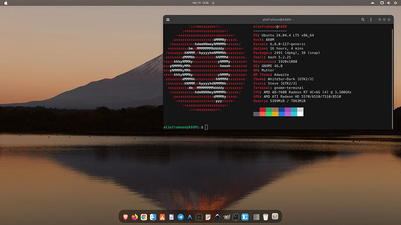Click the 'Memory: 5389MiB / 7863MiB' line

tap(280, 101)
